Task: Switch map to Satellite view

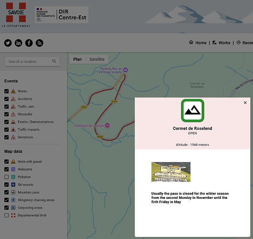Action: point(97,59)
